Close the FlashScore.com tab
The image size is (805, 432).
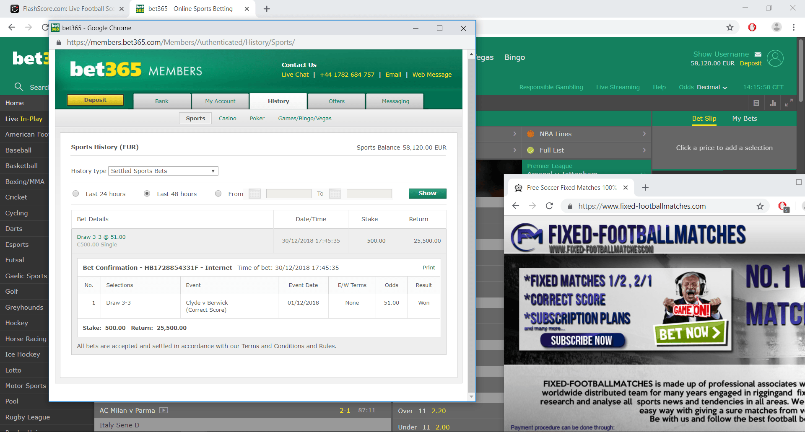(122, 9)
